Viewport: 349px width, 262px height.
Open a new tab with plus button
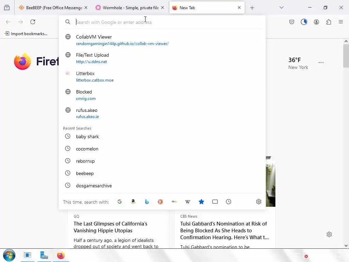click(252, 8)
